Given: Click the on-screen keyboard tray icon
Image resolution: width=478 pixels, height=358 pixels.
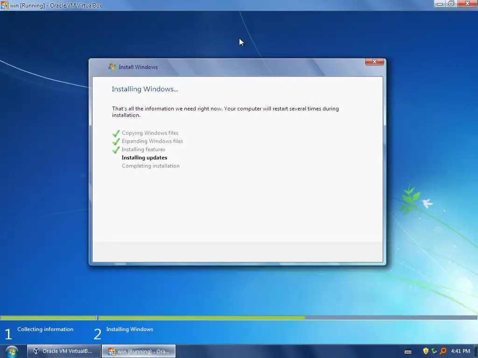Looking at the screenshot, I should (x=408, y=351).
